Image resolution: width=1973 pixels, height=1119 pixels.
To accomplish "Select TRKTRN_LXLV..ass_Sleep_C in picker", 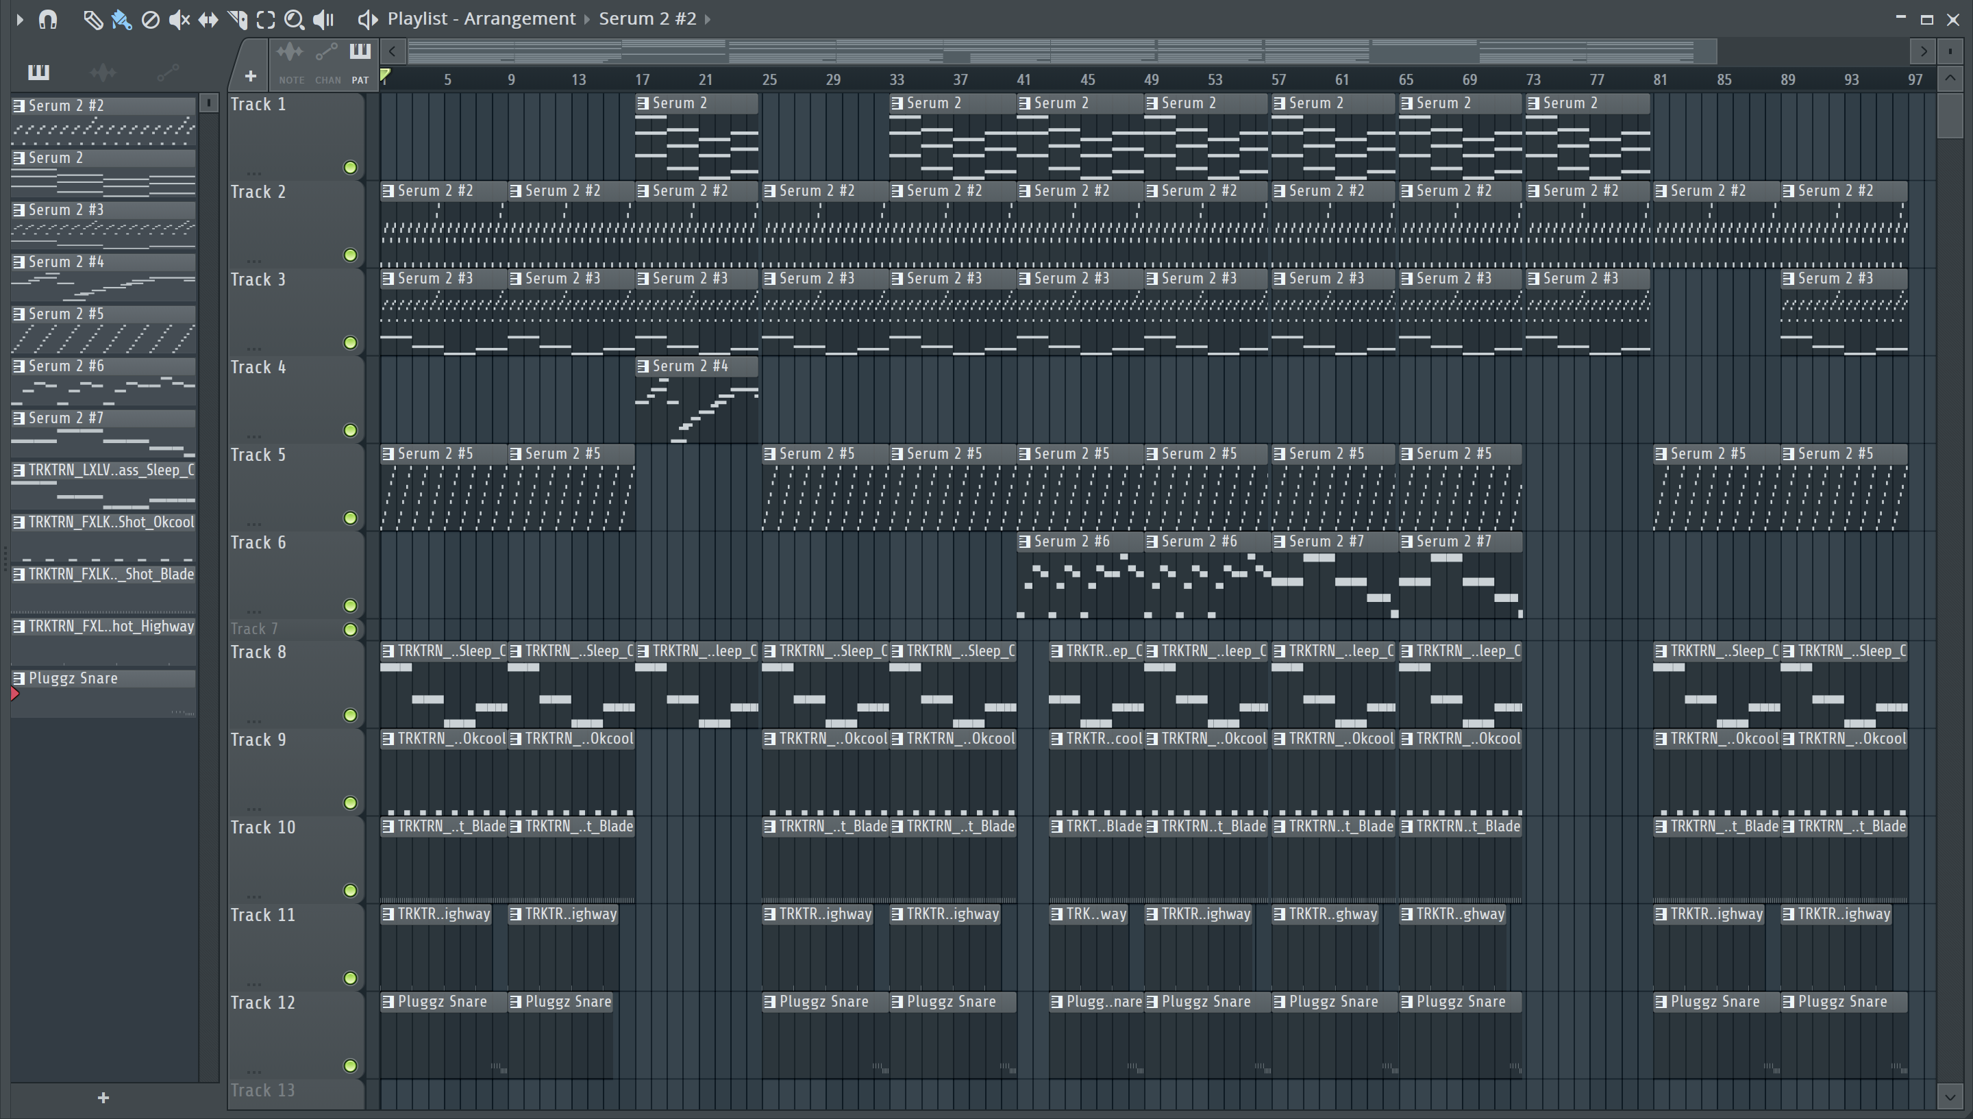I will coord(103,485).
